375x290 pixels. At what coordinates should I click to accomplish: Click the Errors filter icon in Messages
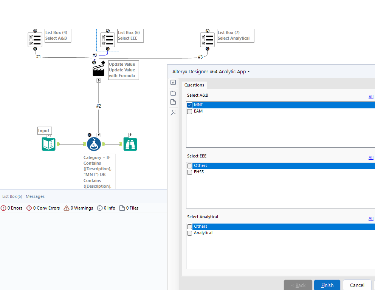tap(3, 208)
